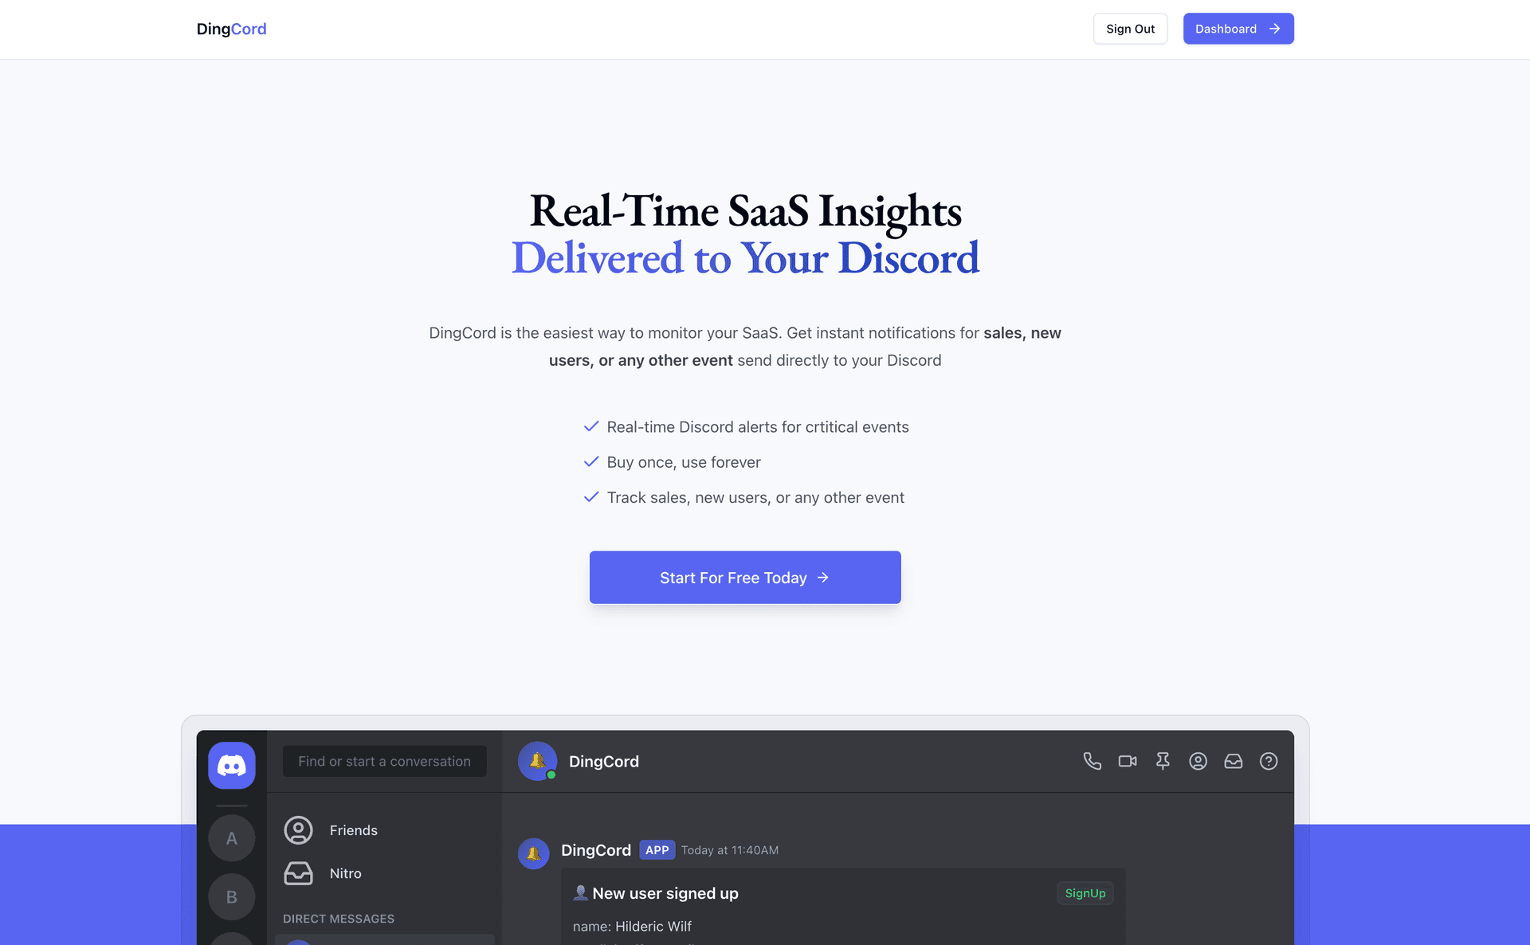Click the DingCord bell avatar in chat header

[x=538, y=762]
